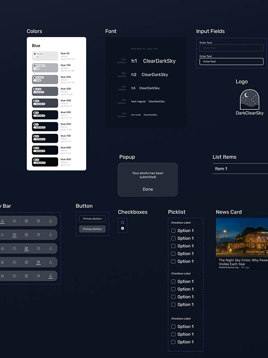Select Item 1 in List Items
Screen dimensions: 268x358
tap(240, 169)
